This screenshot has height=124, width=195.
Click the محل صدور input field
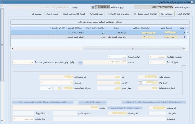[109, 88]
